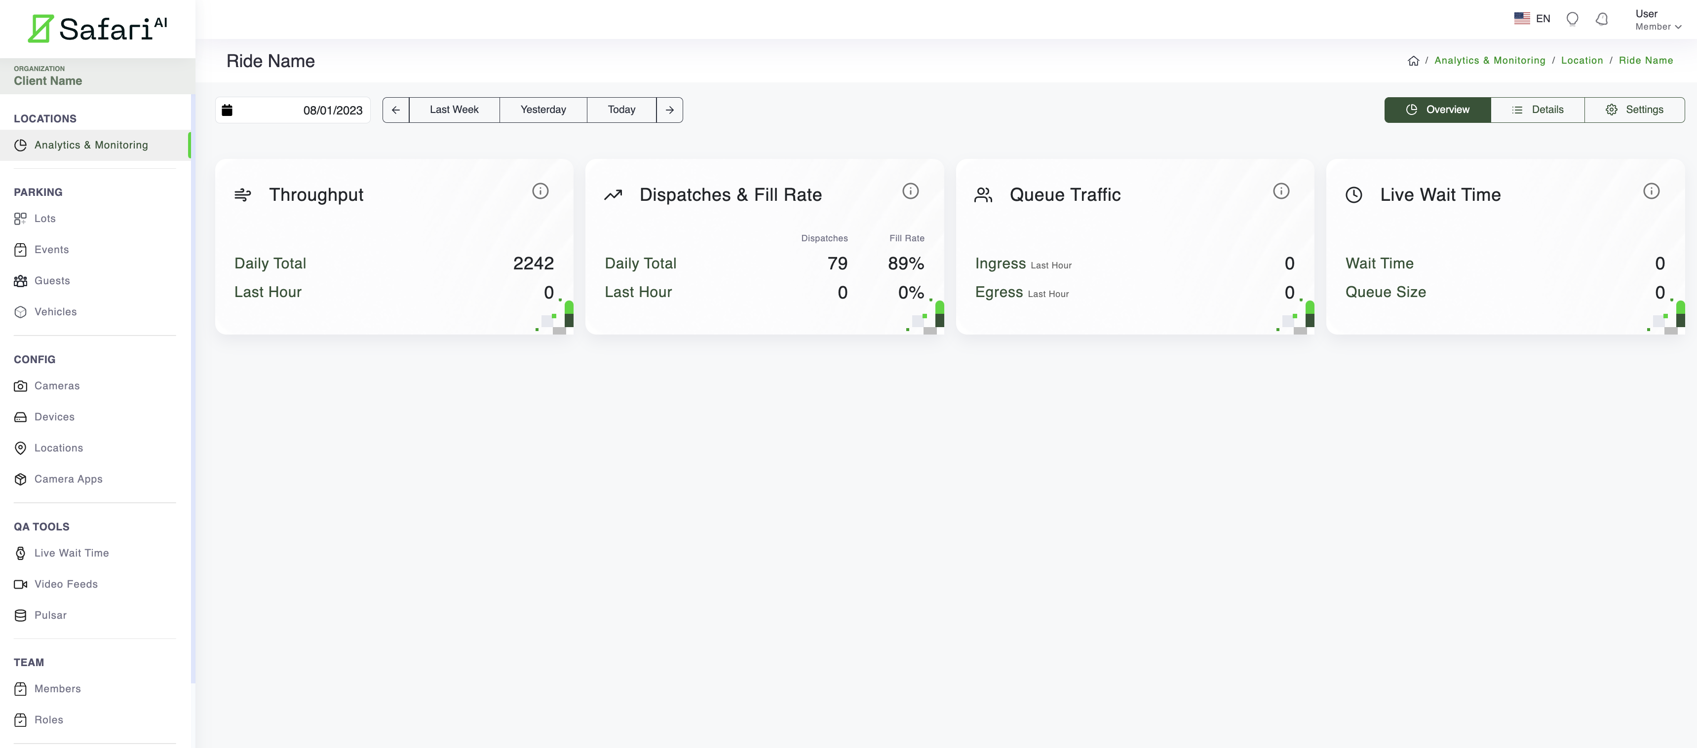Click the Live Wait Time info icon

point(1651,191)
